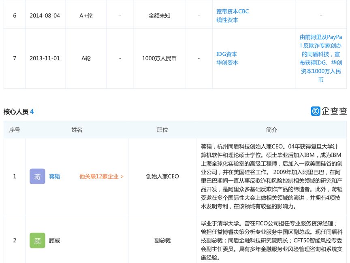
Task: Select row number 6 in financing table
Action: [x=15, y=16]
